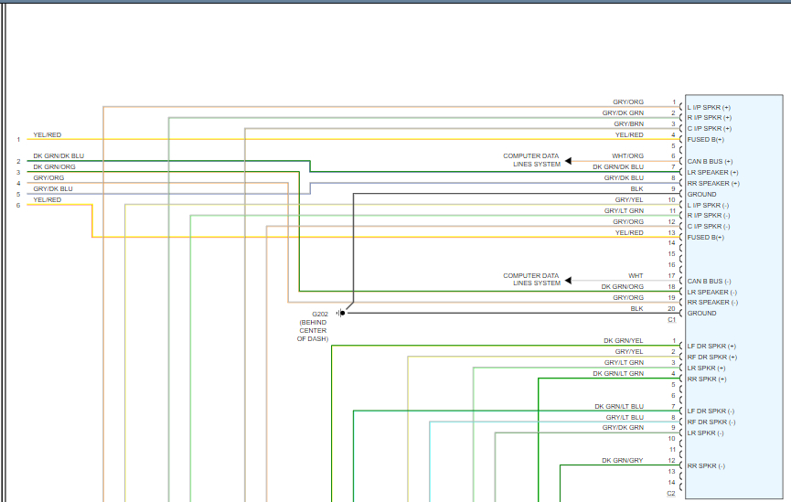Click the red number 1 wire reference on left
This screenshot has width=791, height=502.
(17, 140)
